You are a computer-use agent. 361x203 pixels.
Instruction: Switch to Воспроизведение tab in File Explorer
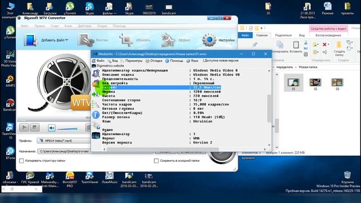coord(328,35)
